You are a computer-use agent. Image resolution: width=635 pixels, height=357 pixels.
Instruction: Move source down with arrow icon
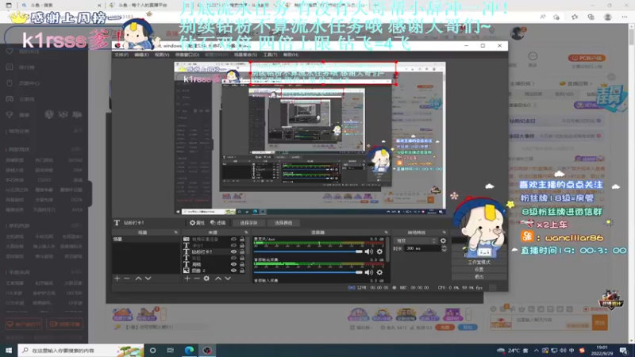[x=228, y=278]
